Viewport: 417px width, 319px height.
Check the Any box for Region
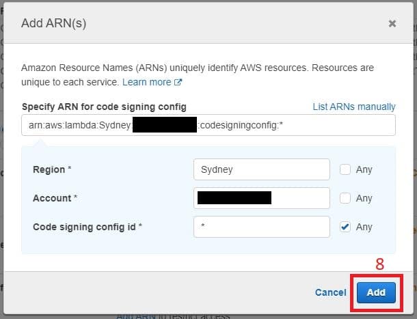pos(345,169)
